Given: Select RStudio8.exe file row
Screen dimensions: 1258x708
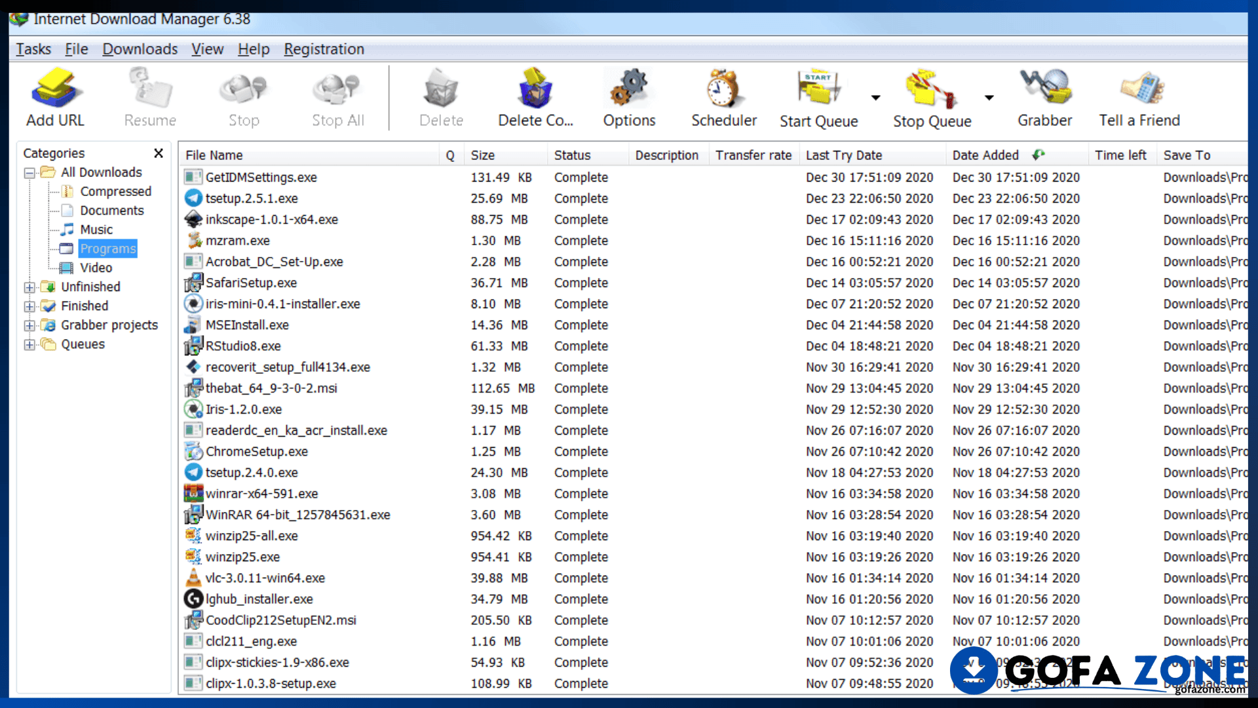Looking at the screenshot, I should click(714, 346).
